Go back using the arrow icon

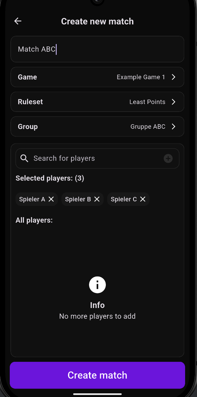18,21
